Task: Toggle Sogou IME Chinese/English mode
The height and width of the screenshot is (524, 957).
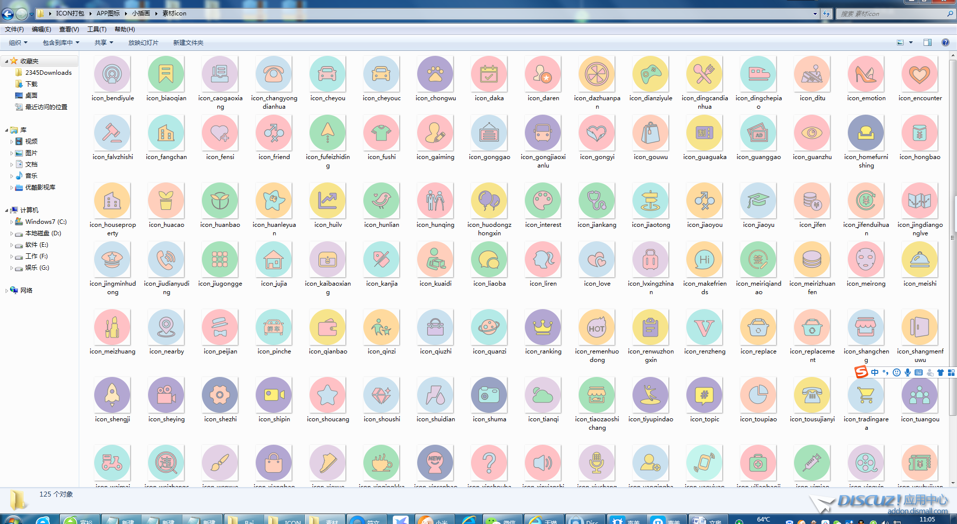Action: point(875,372)
